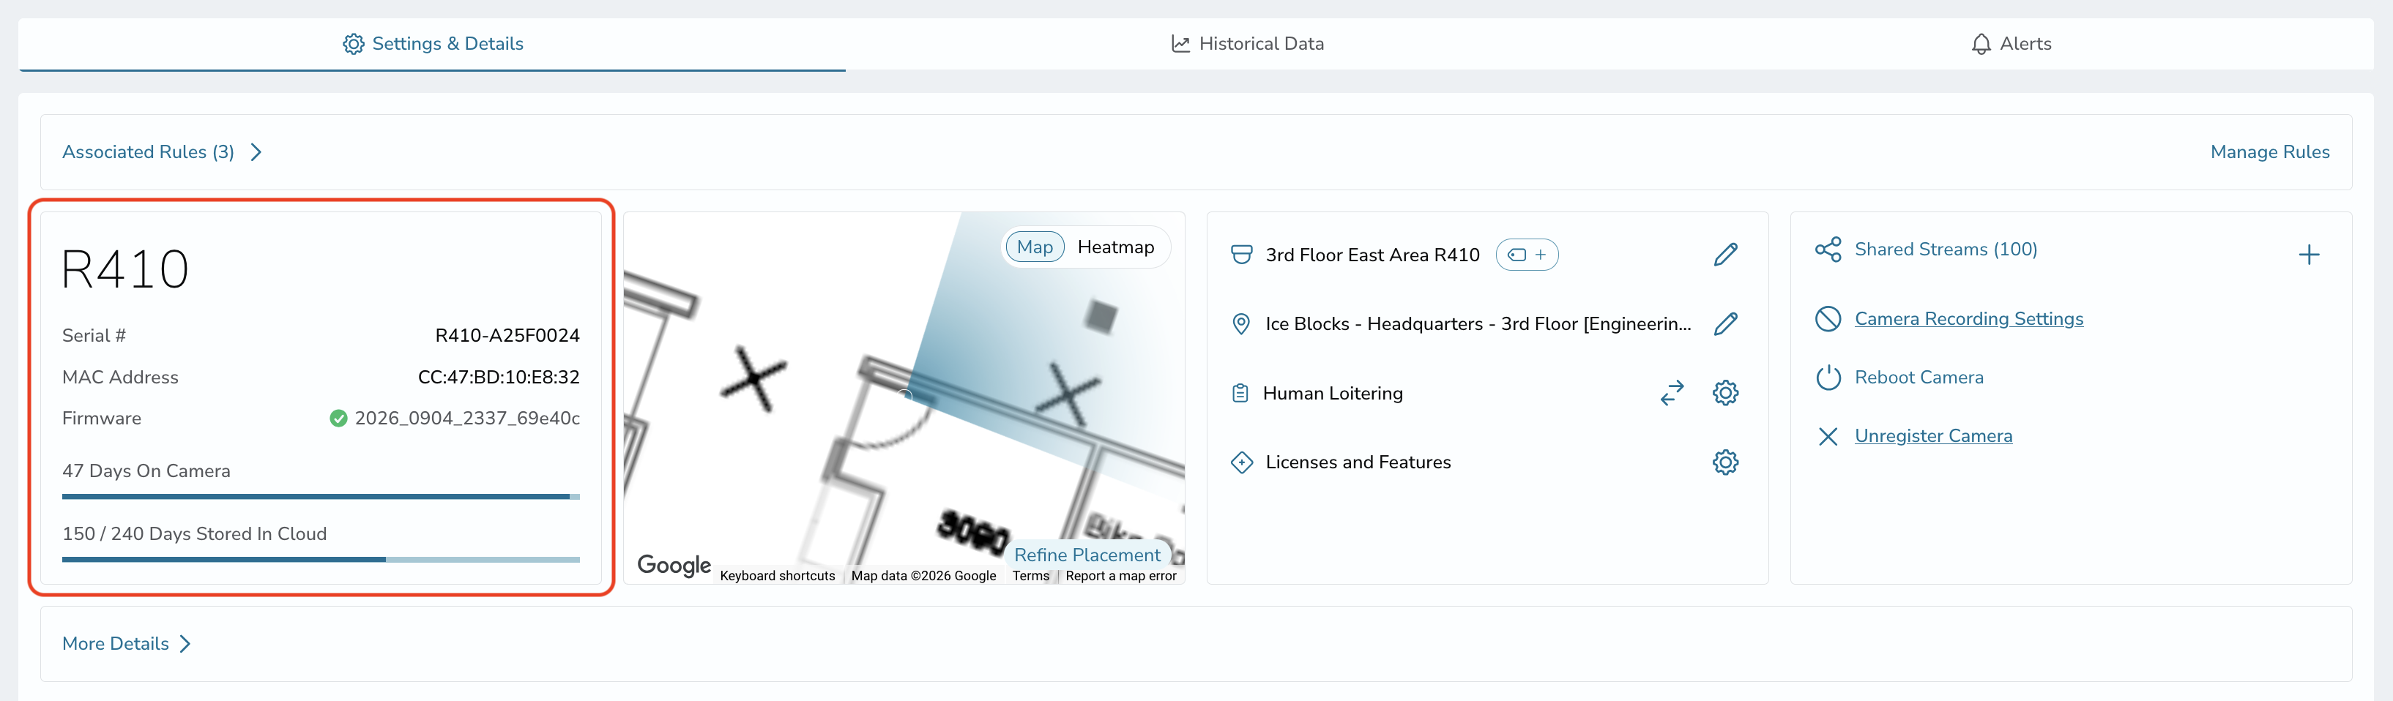Open Camera Recording Settings link
This screenshot has height=701, width=2393.
pyautogui.click(x=1968, y=318)
